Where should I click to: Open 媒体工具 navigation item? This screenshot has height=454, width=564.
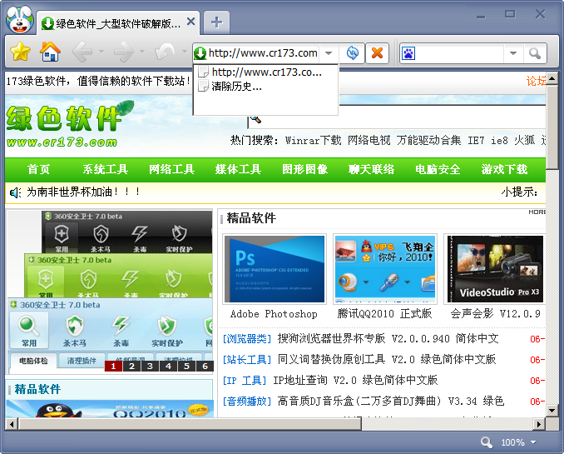pos(238,169)
